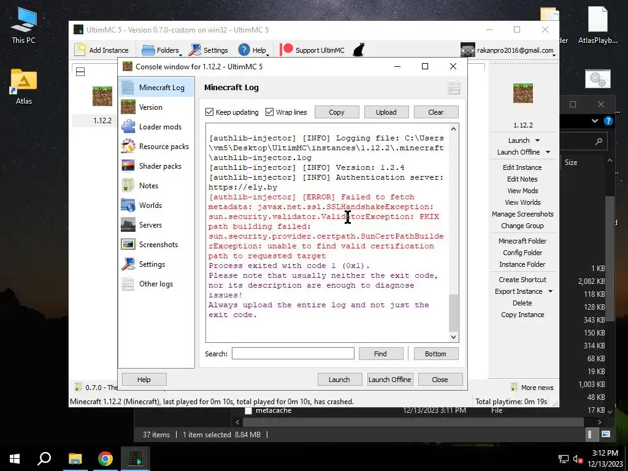Close the console with the Close button

tap(440, 379)
